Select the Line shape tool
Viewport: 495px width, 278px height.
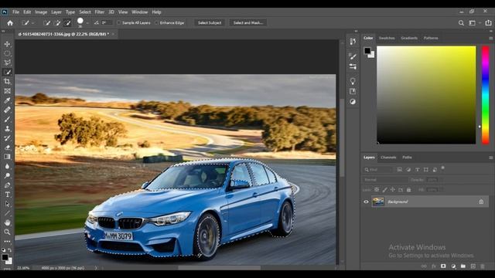coord(7,213)
